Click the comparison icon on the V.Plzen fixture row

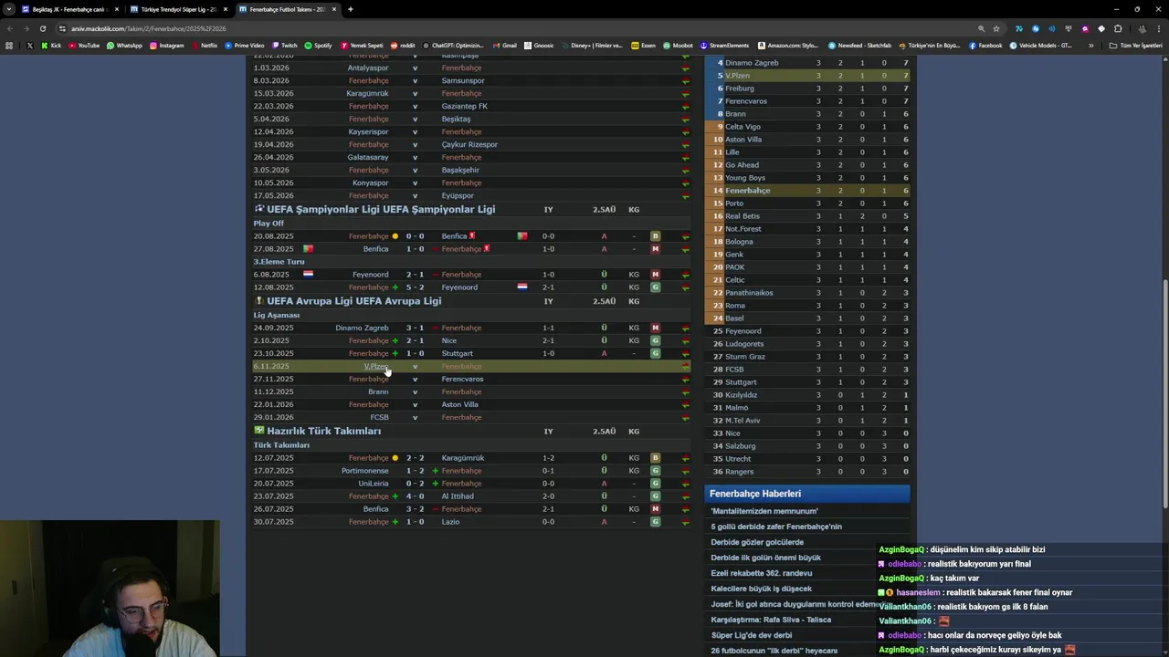click(x=686, y=366)
